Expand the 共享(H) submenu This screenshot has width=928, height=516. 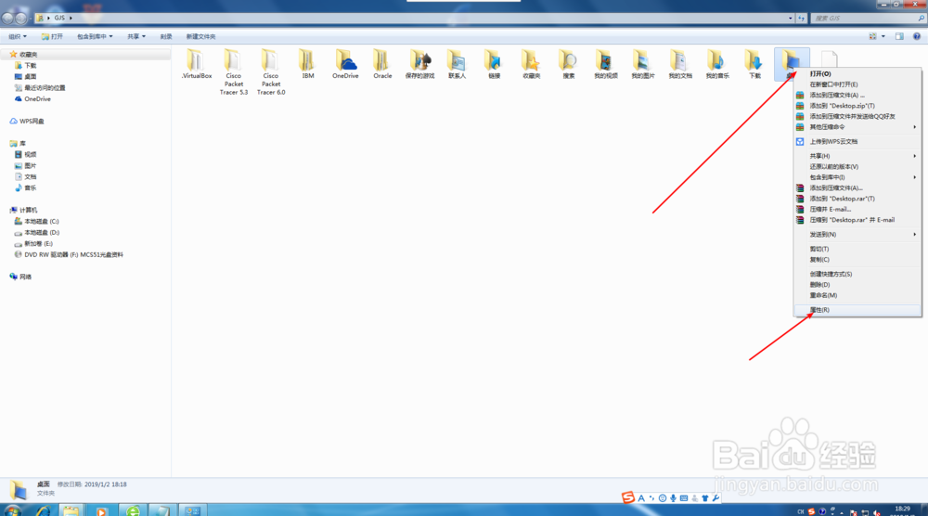pos(857,156)
